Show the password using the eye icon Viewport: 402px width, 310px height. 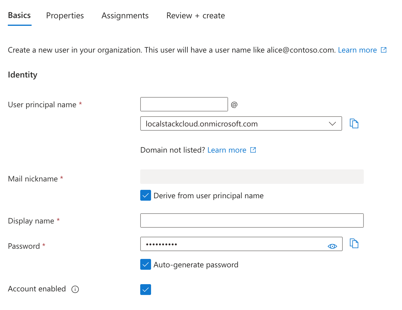pyautogui.click(x=332, y=246)
